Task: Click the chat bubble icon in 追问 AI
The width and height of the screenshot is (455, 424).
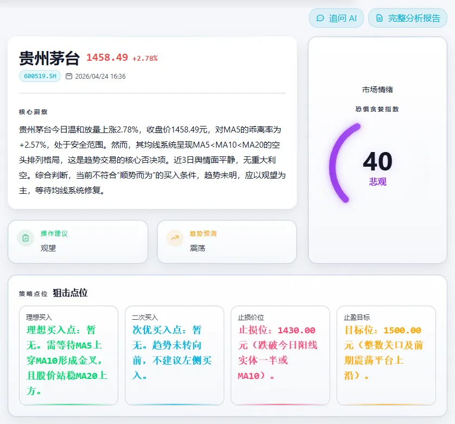Action: point(320,18)
